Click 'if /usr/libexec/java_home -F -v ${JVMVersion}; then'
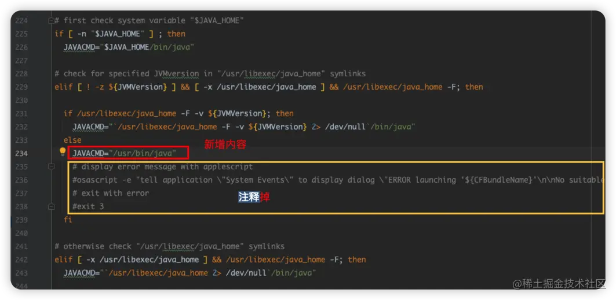The image size is (616, 300). (x=178, y=113)
